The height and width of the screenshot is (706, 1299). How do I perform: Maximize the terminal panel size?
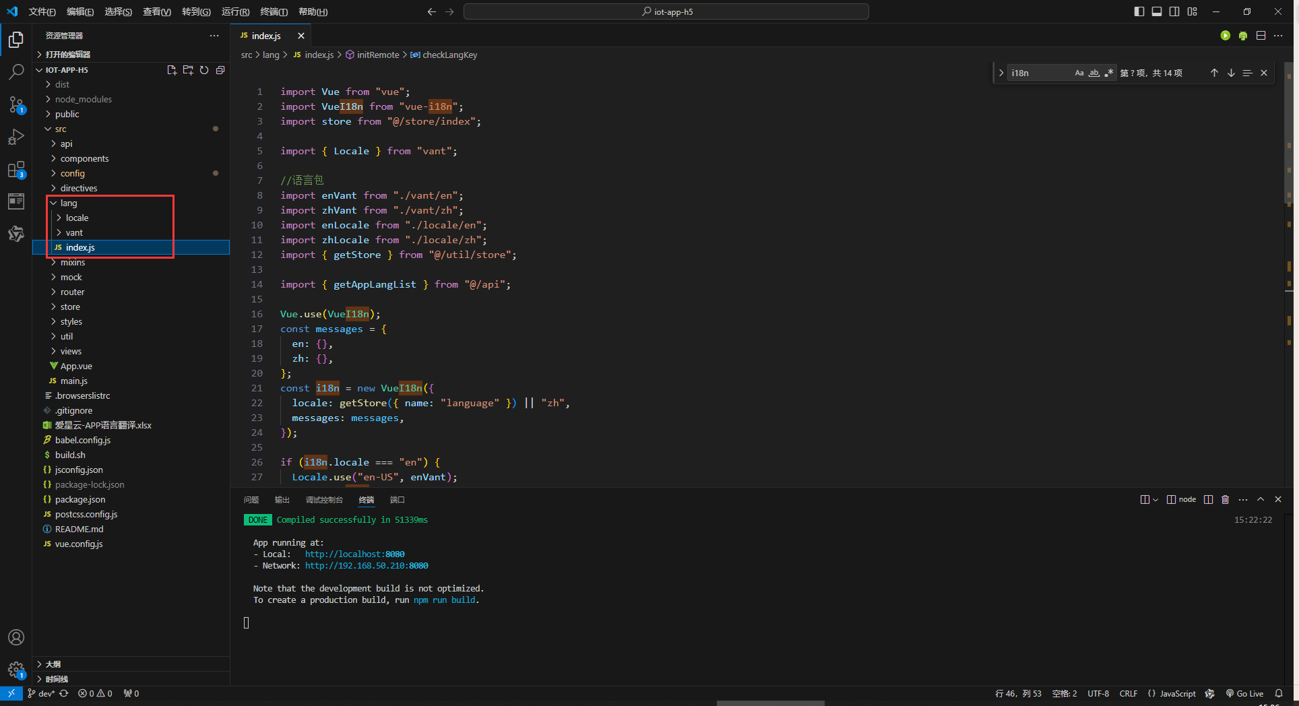(x=1261, y=499)
